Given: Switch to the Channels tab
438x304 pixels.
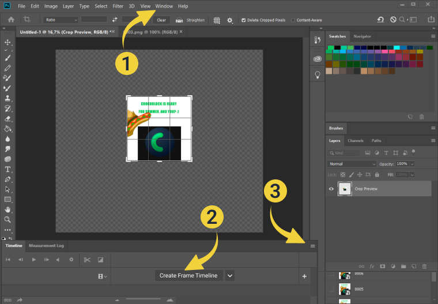Looking at the screenshot, I should click(x=356, y=140).
